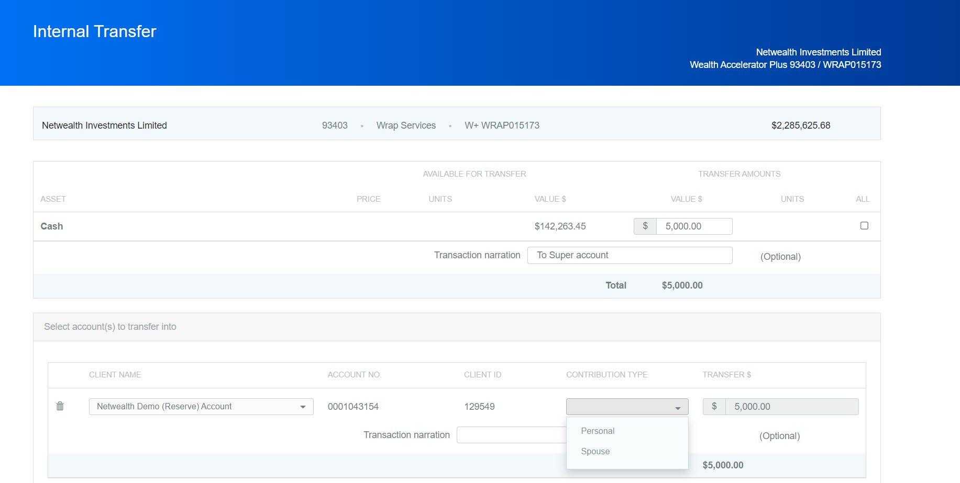This screenshot has height=483, width=960.
Task: Click the CONTRIBUTION TYPE column header
Action: click(x=606, y=375)
